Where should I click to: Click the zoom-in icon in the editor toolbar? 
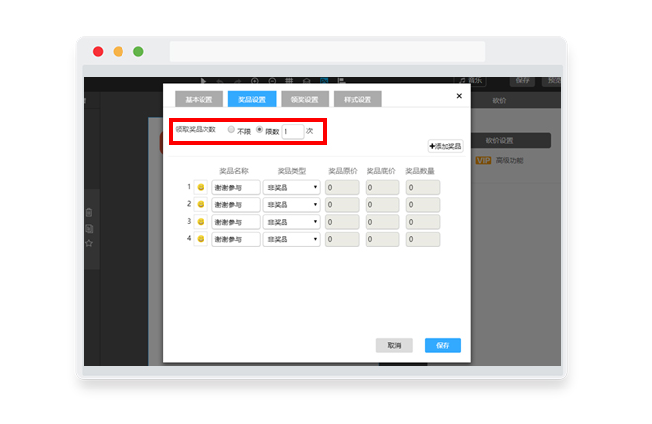pos(255,81)
